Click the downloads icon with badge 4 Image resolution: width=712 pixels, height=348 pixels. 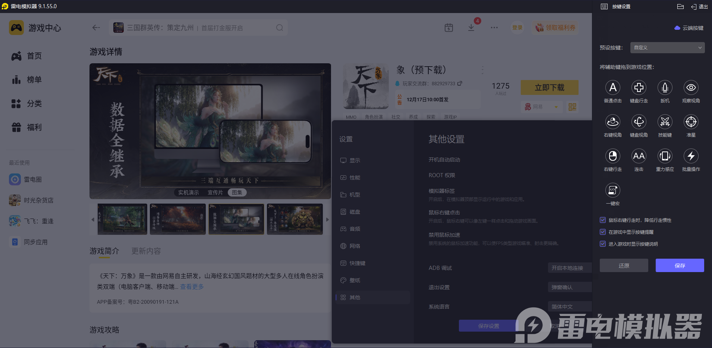471,28
